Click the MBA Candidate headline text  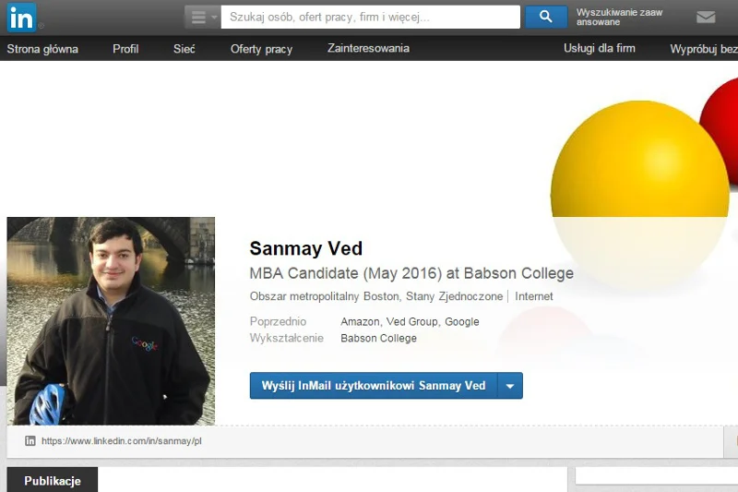[411, 273]
